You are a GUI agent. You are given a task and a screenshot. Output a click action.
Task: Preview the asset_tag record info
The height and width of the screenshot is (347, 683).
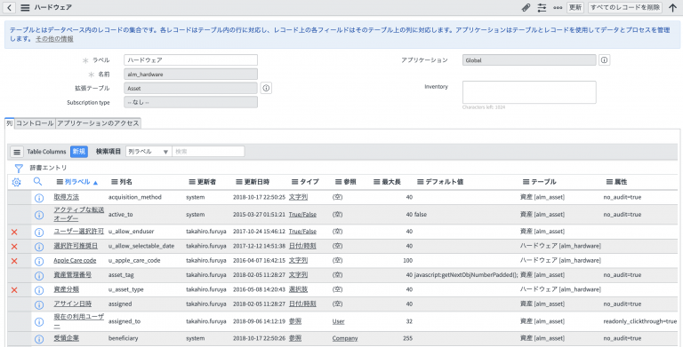click(x=39, y=276)
